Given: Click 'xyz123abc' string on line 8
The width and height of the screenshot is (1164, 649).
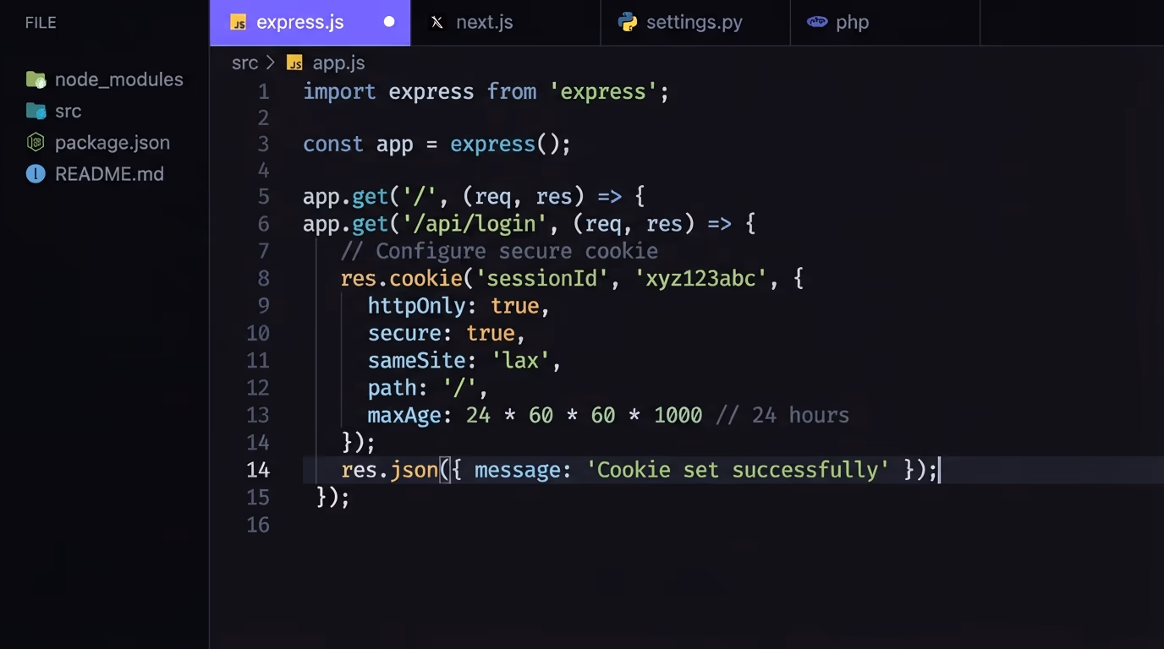Looking at the screenshot, I should coord(700,278).
